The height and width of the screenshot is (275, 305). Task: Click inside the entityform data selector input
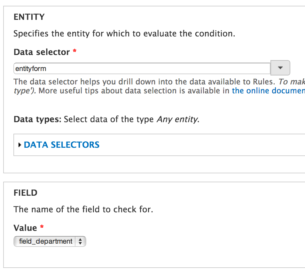click(x=96, y=68)
